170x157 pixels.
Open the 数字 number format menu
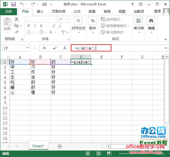tap(92, 25)
